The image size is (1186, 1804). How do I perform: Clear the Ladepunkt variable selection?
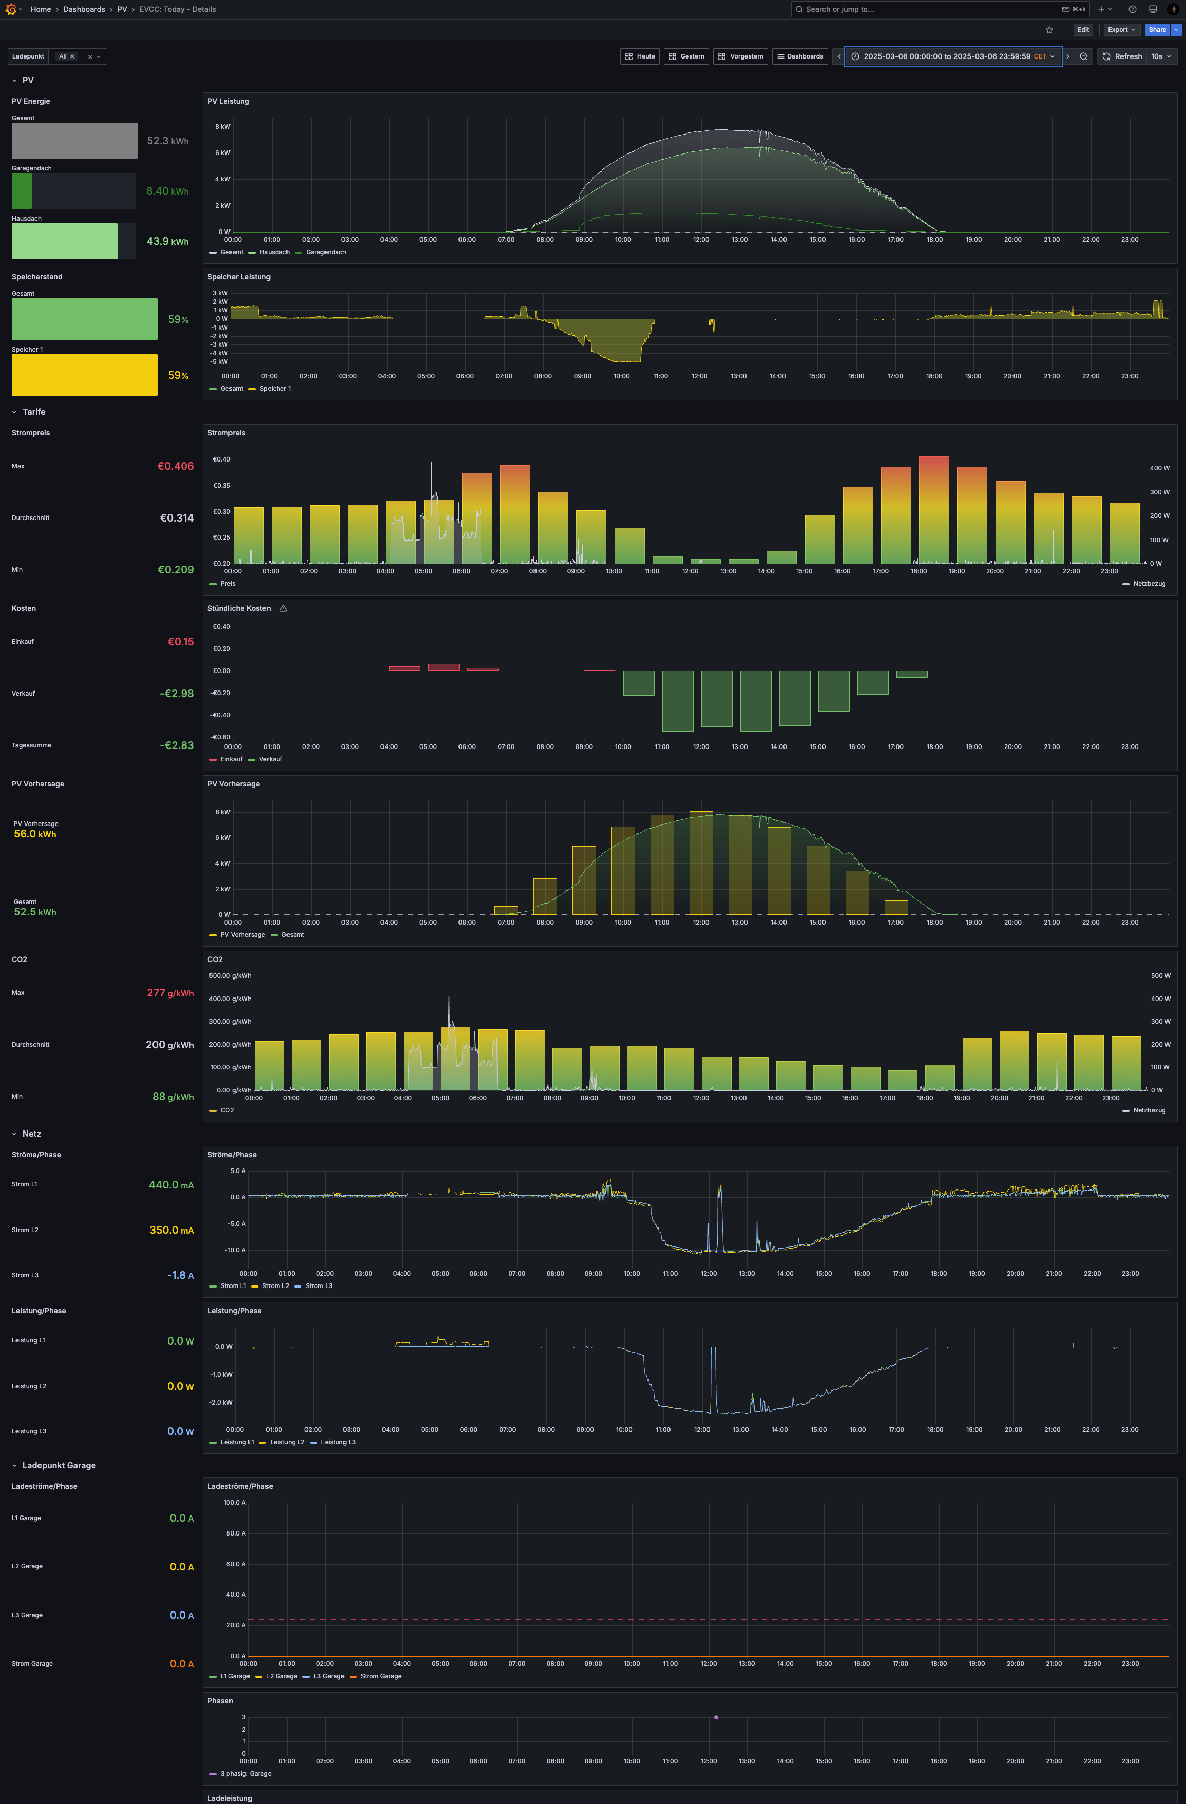click(90, 57)
